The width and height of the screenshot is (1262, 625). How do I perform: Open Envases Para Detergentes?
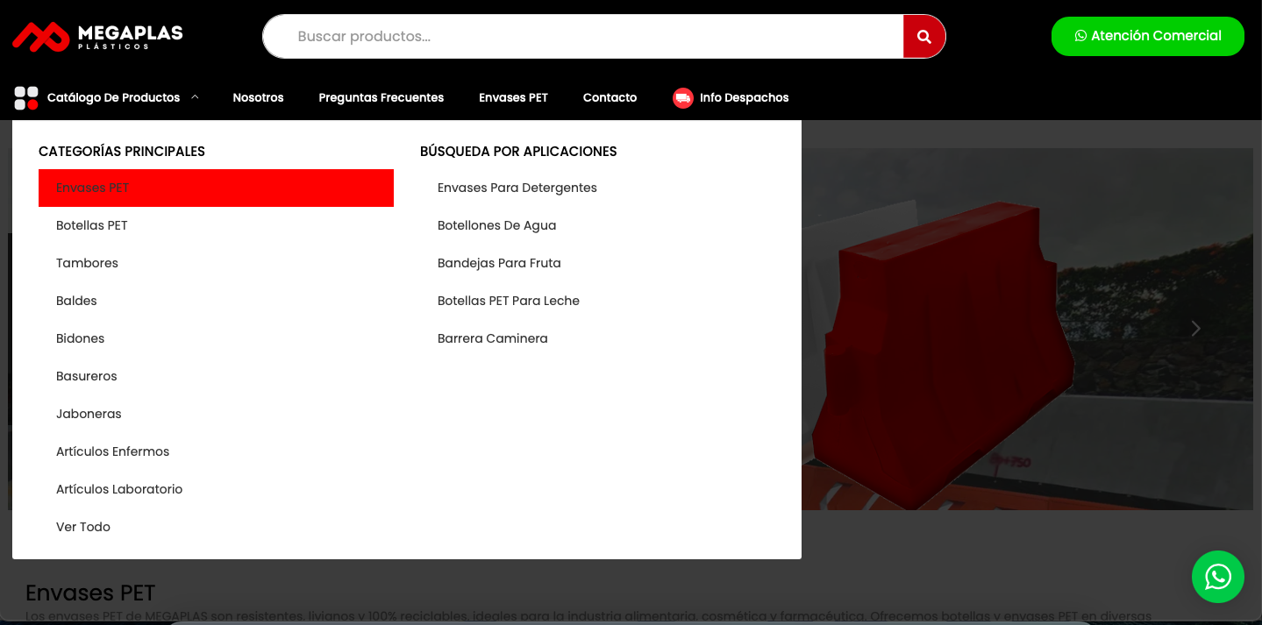point(597,188)
